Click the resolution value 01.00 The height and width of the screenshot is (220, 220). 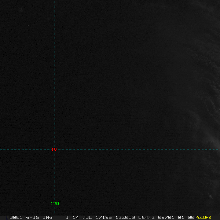(186, 217)
